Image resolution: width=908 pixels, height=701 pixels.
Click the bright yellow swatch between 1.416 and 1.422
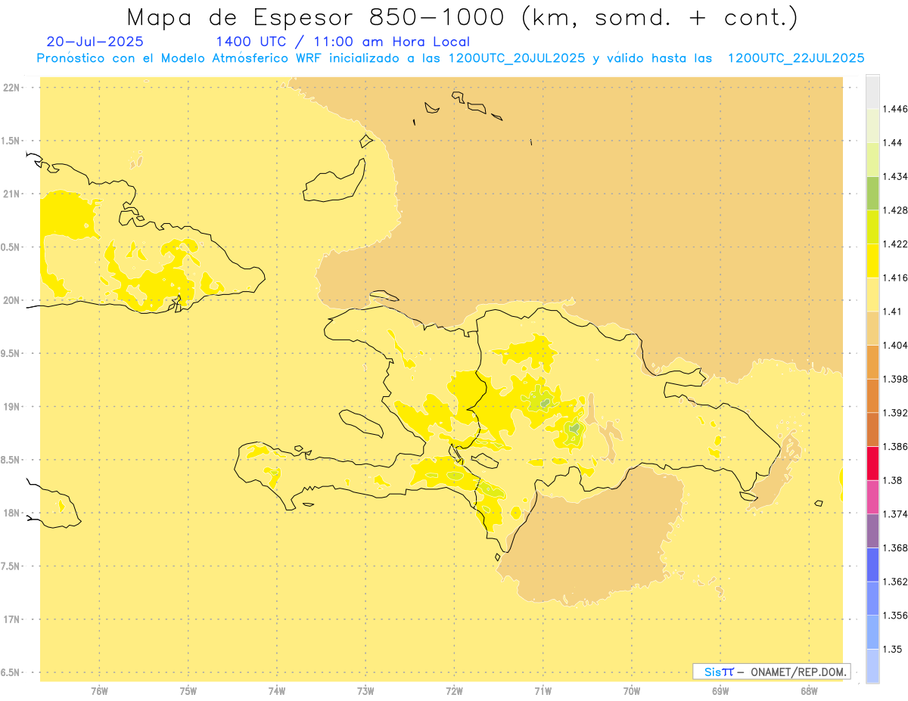pyautogui.click(x=872, y=261)
